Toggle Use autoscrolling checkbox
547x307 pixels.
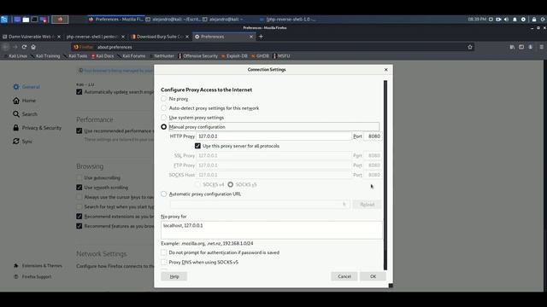(79, 177)
